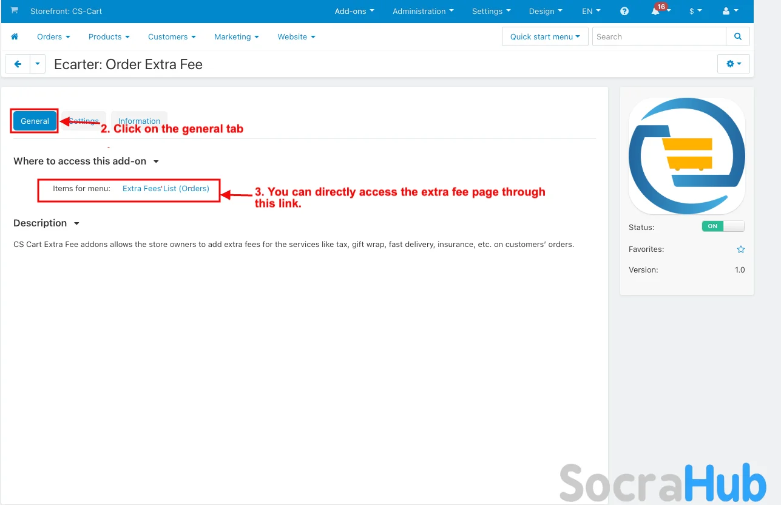Focus the Search input field
This screenshot has height=505, width=781.
pyautogui.click(x=659, y=36)
